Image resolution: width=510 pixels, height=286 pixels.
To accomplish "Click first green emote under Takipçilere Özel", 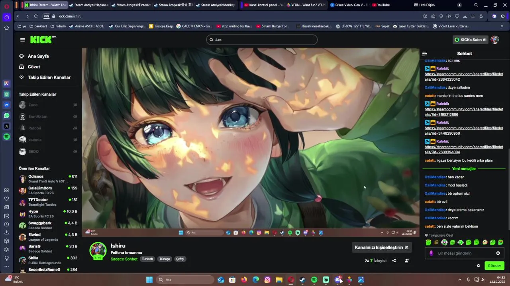I will click(428, 242).
